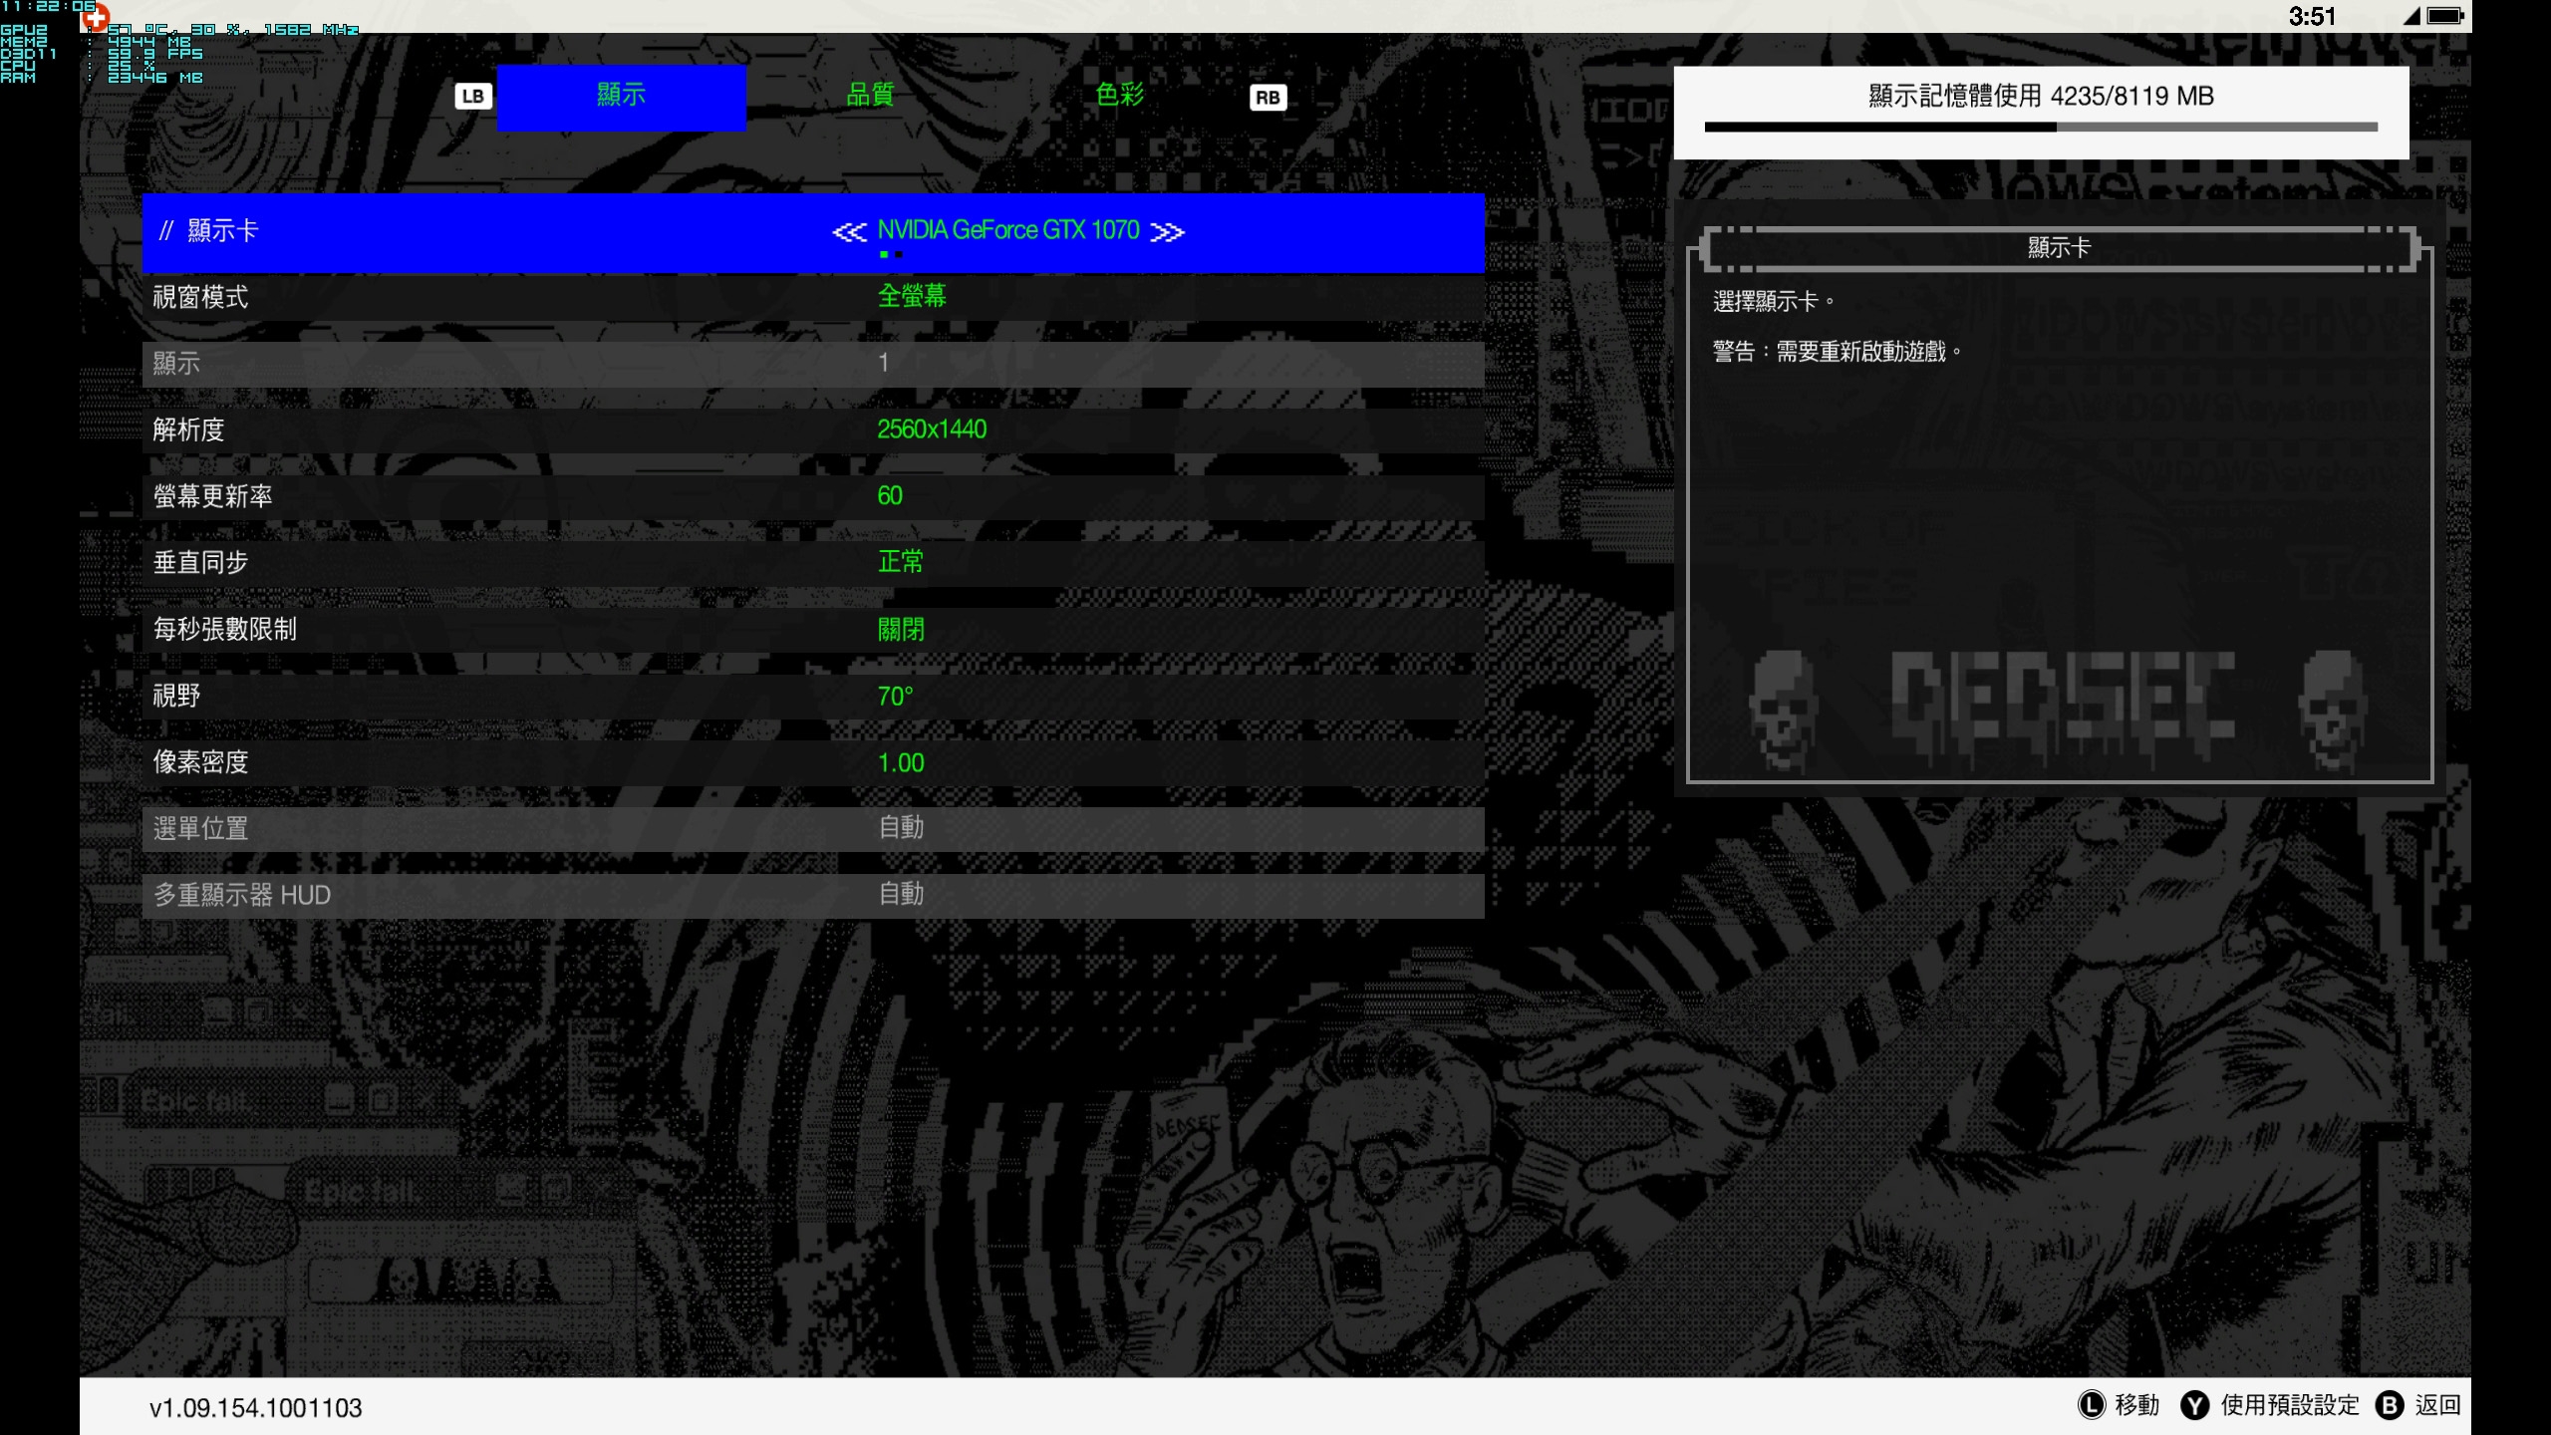Click the 返回 button

click(2437, 1405)
